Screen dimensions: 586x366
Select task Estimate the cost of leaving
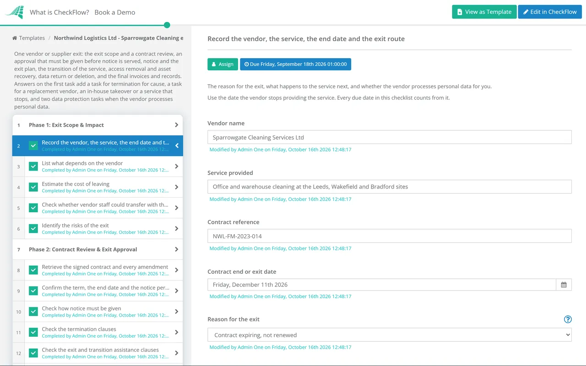98,187
